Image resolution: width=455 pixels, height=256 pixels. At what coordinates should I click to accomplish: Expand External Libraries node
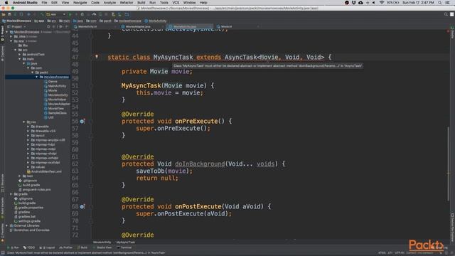coord(6,225)
